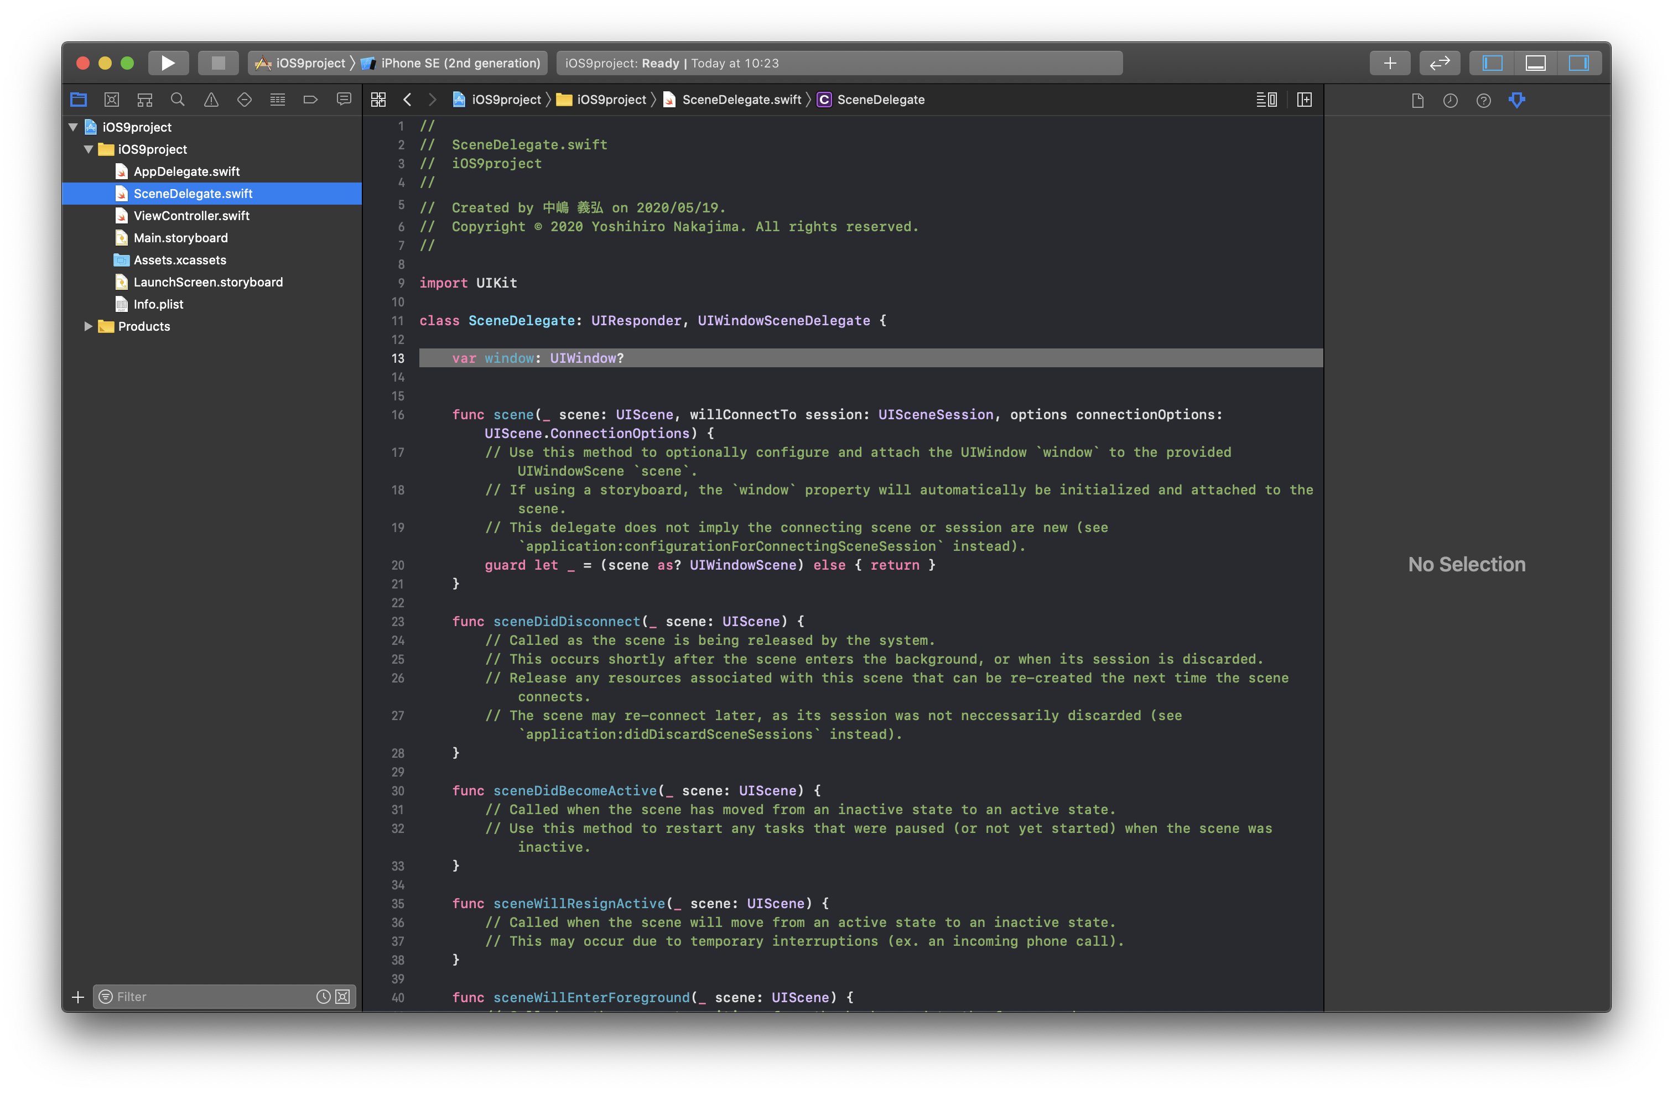Show Code Review arrows button
This screenshot has width=1673, height=1094.
point(1440,63)
